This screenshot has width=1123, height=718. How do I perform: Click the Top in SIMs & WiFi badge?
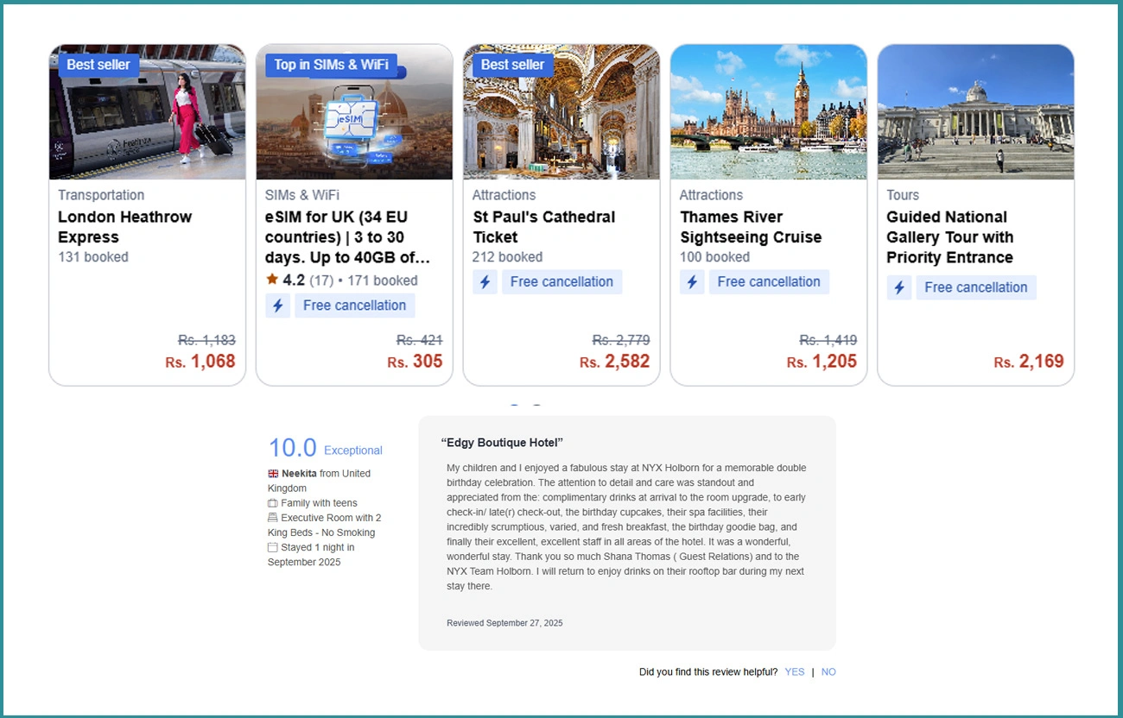pos(331,65)
